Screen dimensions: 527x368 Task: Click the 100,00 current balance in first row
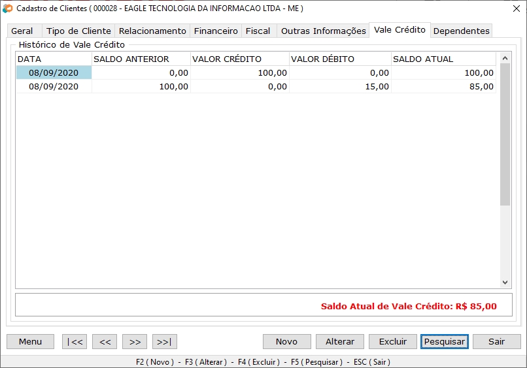click(x=444, y=72)
